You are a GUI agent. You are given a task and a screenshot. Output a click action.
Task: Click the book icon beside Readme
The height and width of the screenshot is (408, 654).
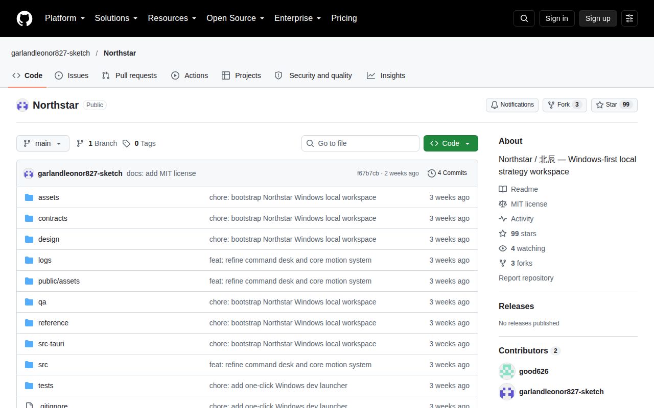503,189
